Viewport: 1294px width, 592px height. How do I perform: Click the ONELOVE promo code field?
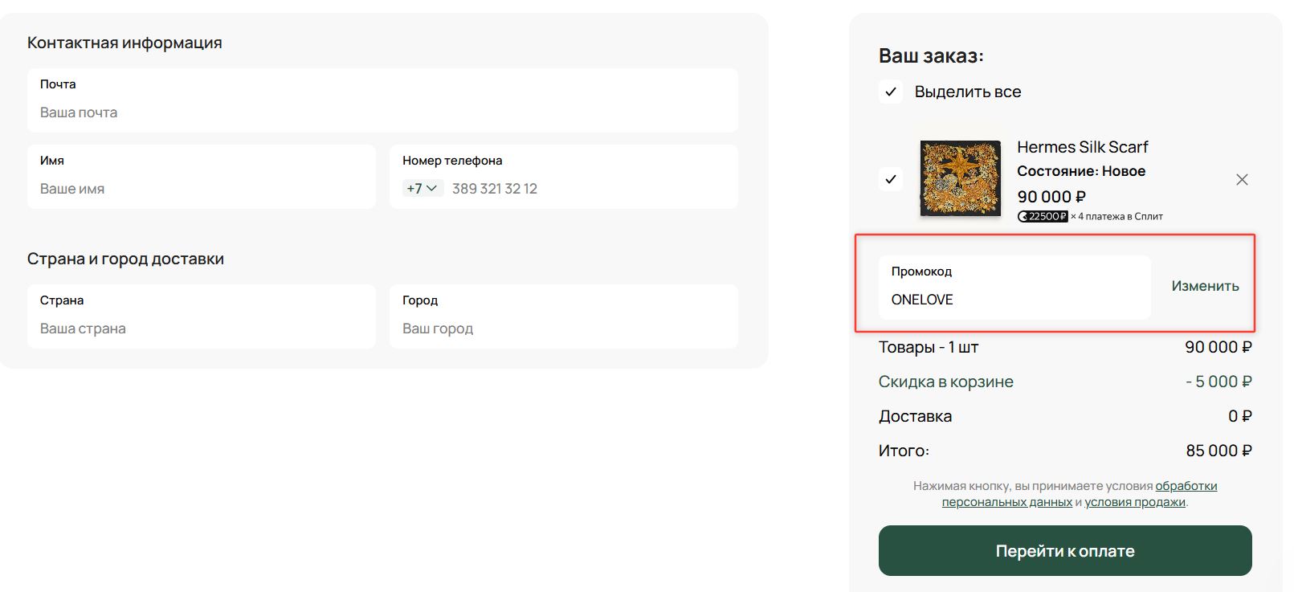pyautogui.click(x=1014, y=299)
